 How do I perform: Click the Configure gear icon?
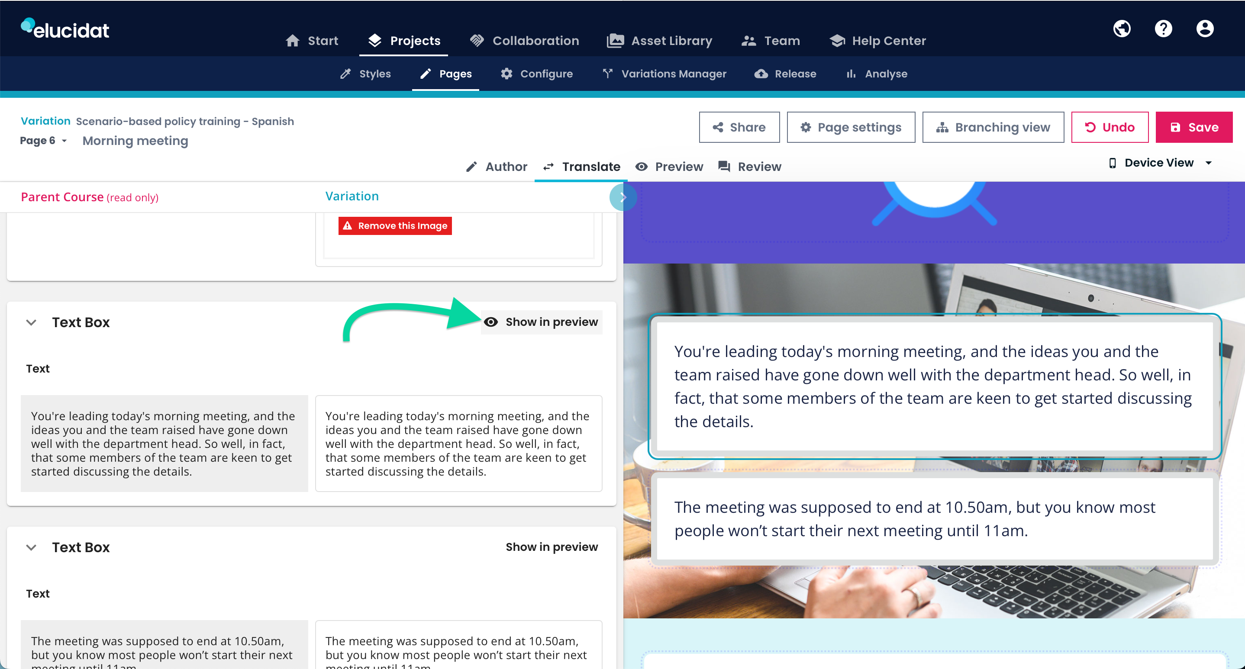point(506,74)
